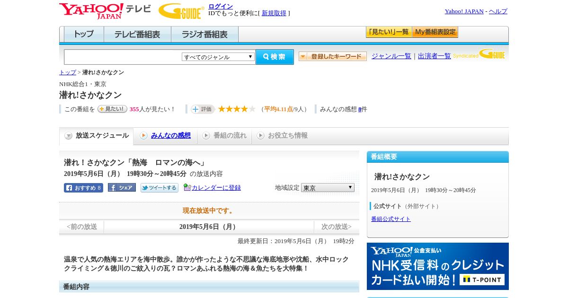Image resolution: width=568 pixels, height=298 pixels.
Task: Select the お役立ち情報 tab
Action: tap(282, 136)
